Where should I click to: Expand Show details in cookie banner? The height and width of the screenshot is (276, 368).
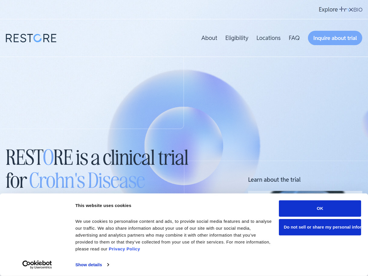tap(92, 265)
